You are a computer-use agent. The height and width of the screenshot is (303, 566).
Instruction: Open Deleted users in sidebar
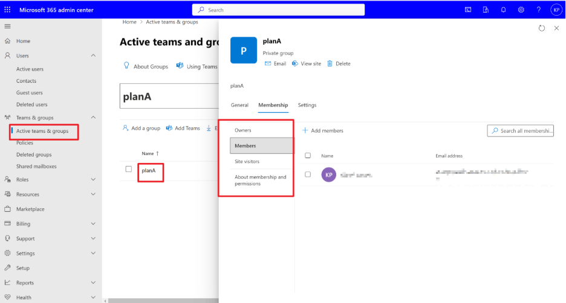(x=32, y=104)
